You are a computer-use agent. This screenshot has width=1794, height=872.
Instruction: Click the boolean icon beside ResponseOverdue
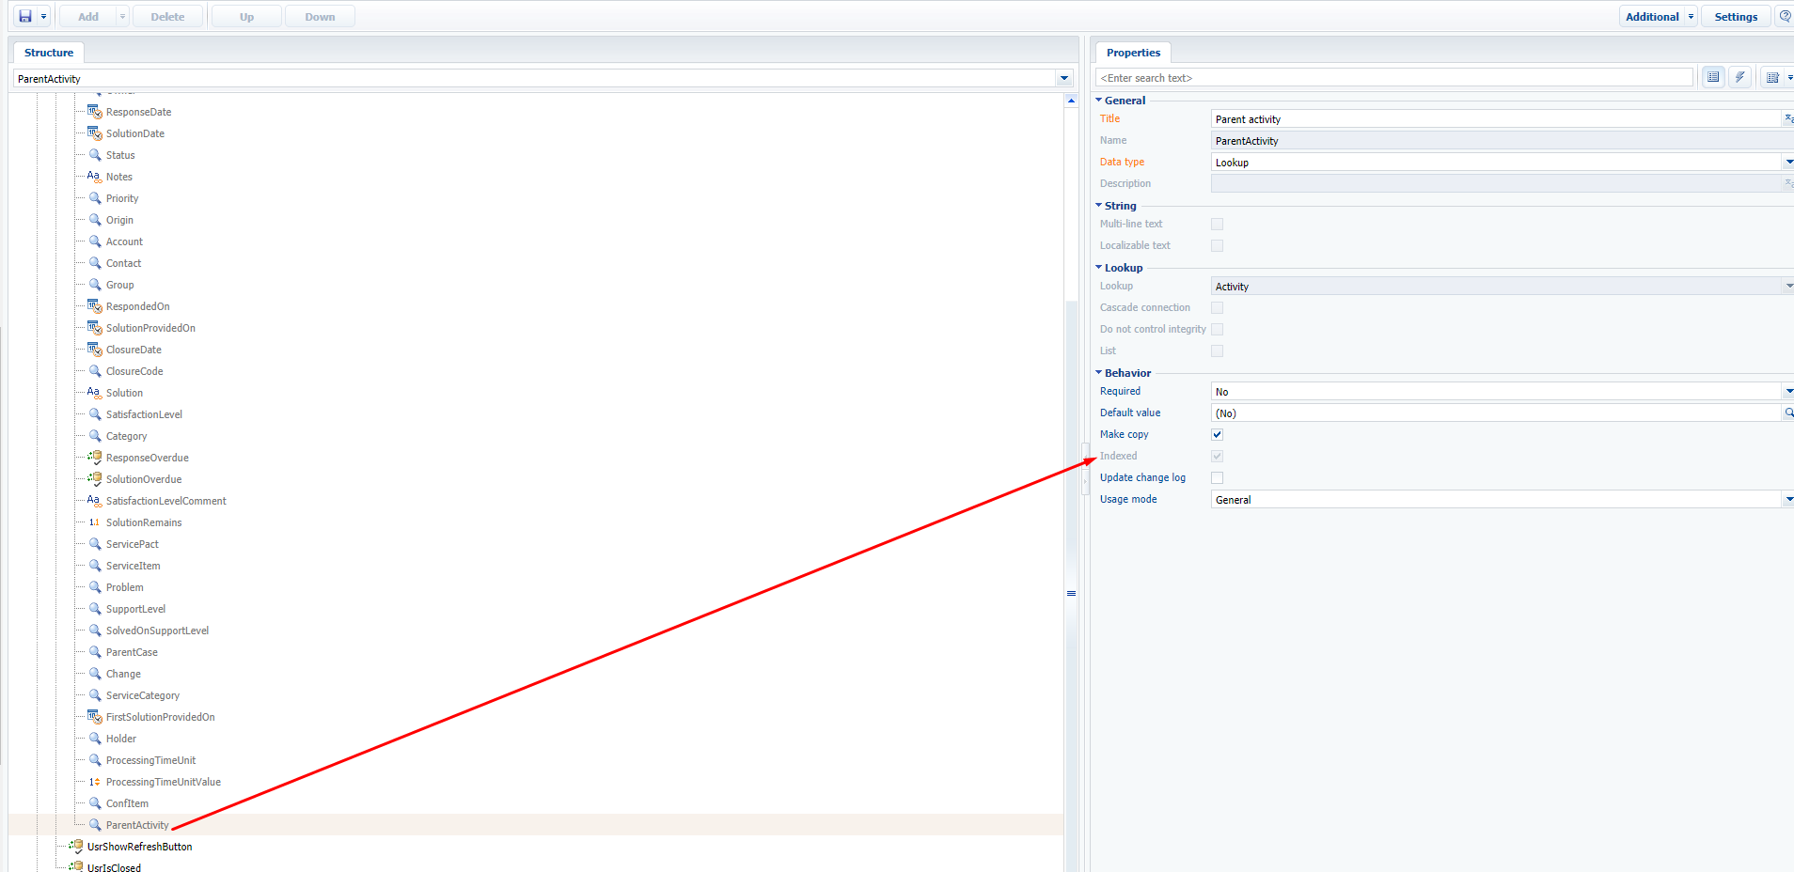95,457
